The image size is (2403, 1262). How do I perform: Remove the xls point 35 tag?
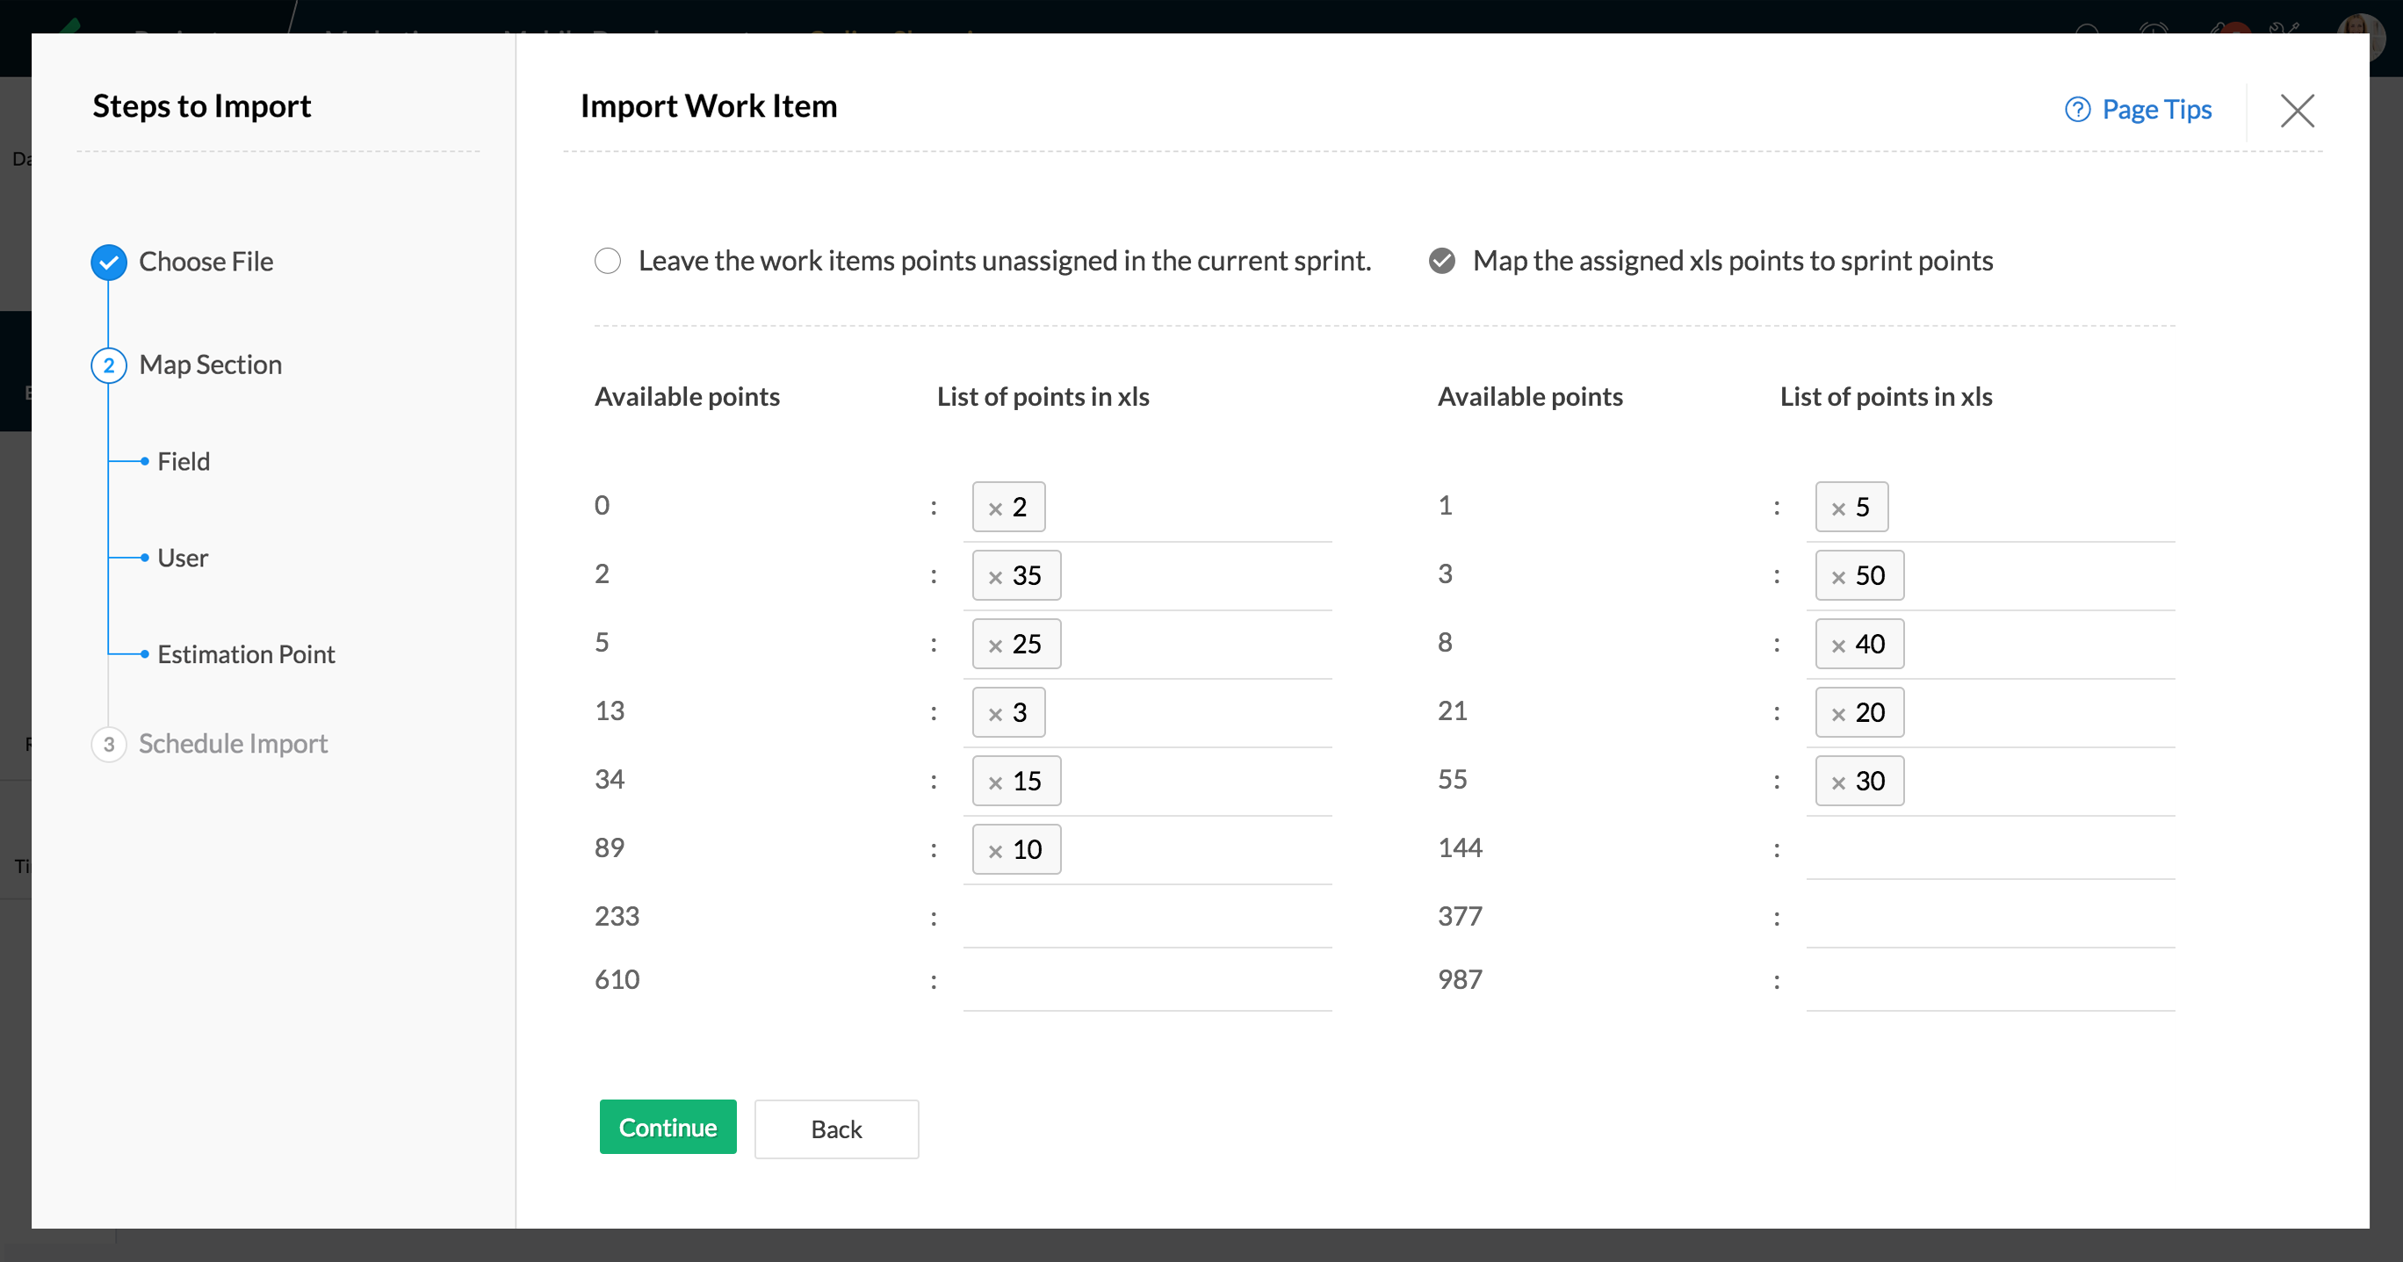pos(995,576)
